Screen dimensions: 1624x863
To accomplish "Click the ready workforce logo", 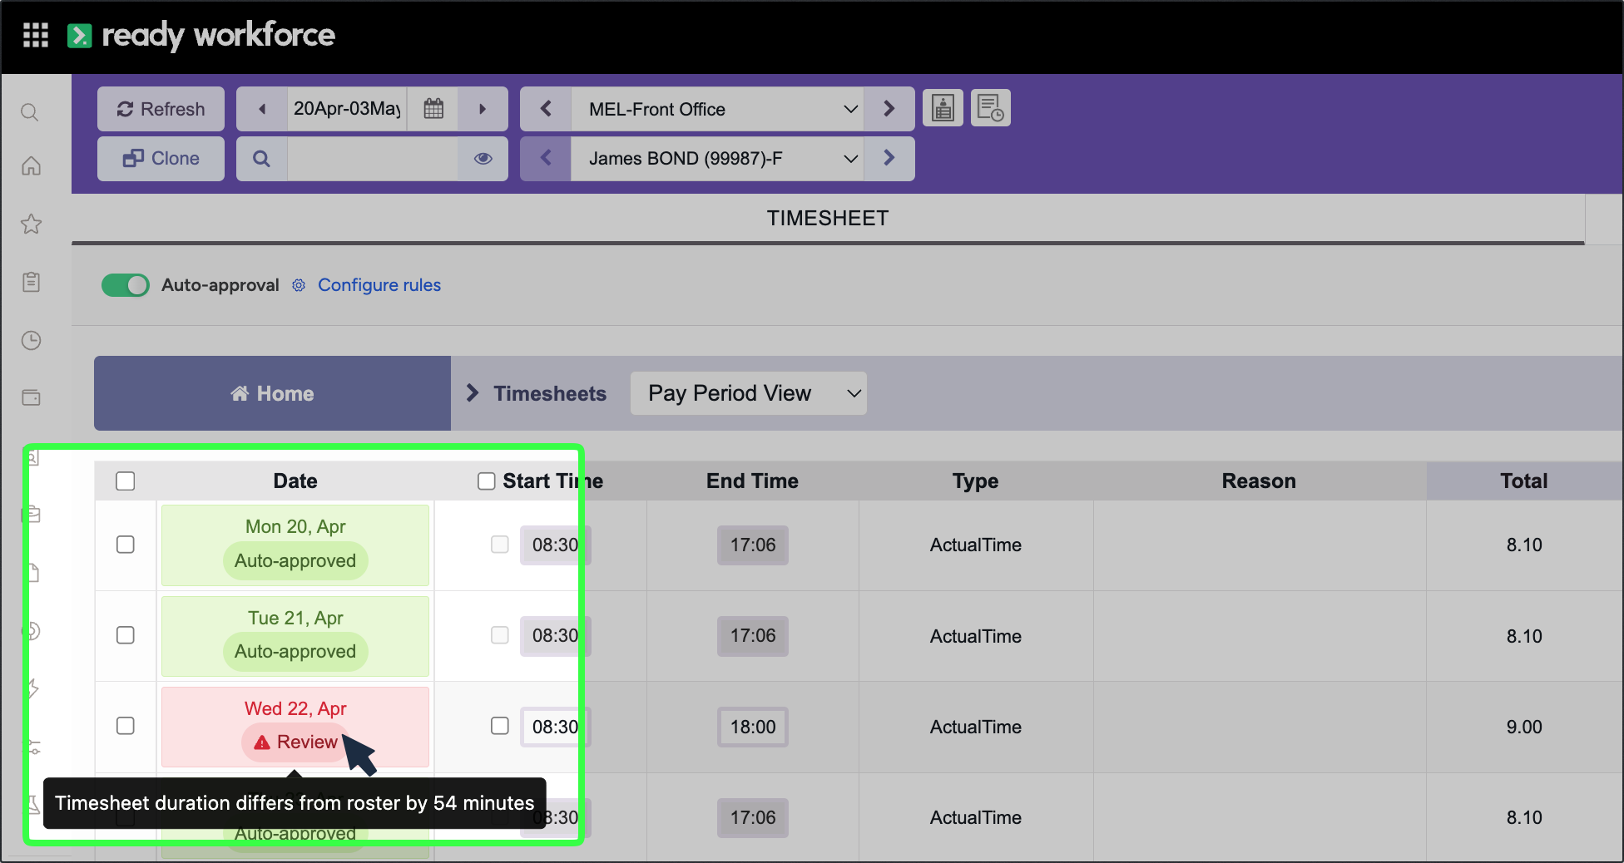I will 201,35.
